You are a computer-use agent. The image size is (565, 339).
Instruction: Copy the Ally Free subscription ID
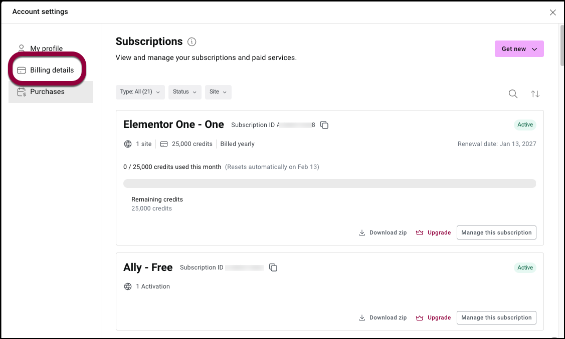[x=273, y=267]
